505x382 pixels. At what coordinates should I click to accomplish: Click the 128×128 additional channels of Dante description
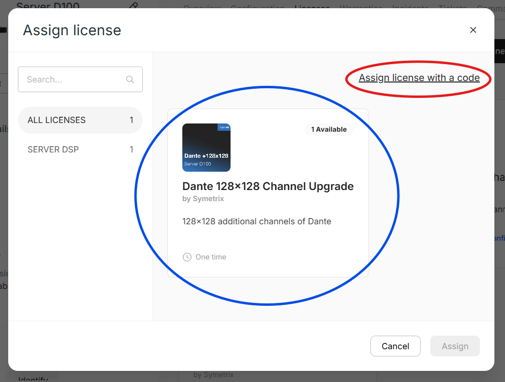[x=257, y=221]
